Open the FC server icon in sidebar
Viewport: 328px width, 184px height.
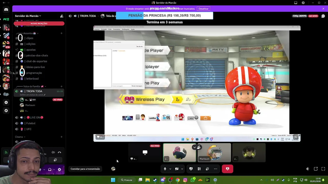(6, 19)
